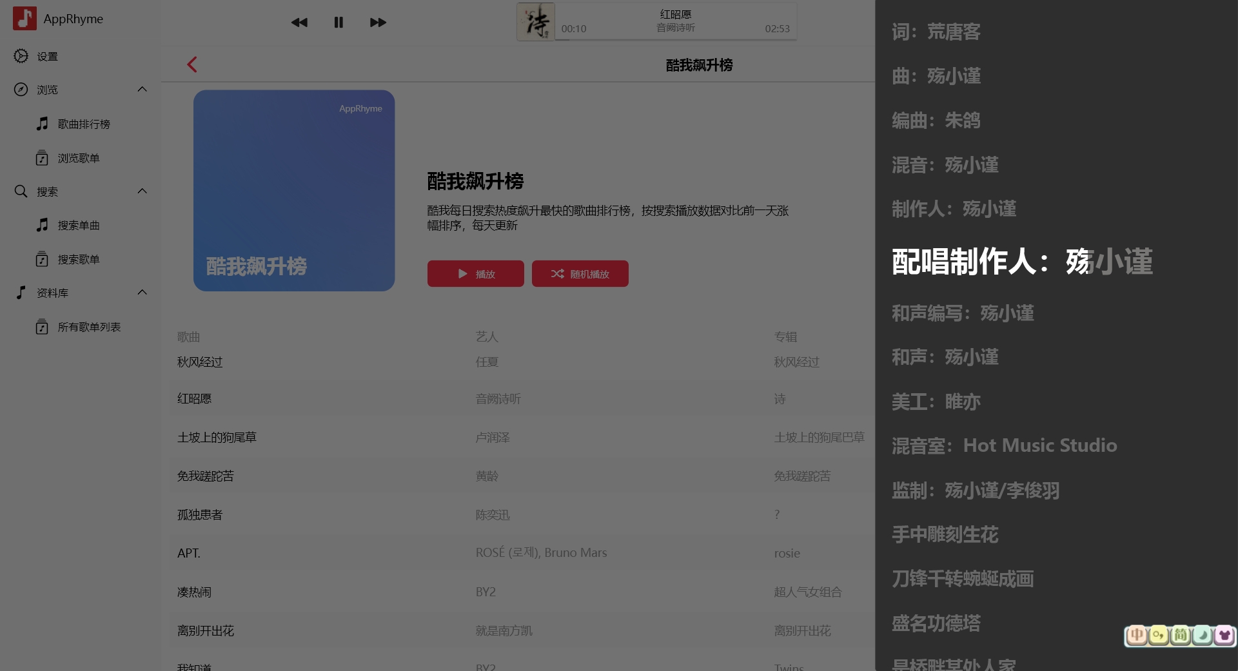Click the now-playing title 红昭愿 in player
This screenshot has width=1238, height=671.
(x=676, y=14)
